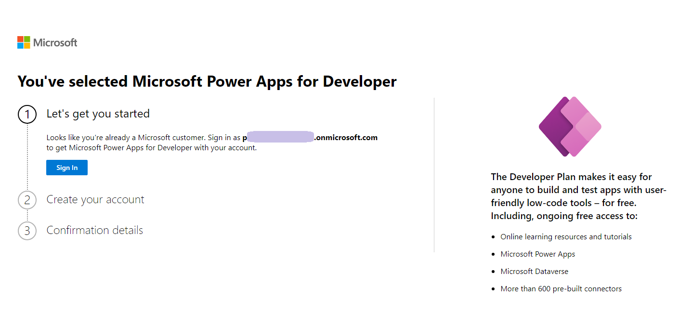Viewport: 692px width, 312px height.
Task: Click the "Let's get you started" step heading
Action: coord(98,114)
